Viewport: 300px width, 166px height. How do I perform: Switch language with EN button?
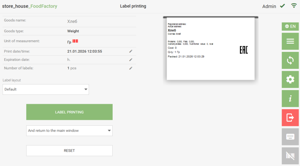point(290,26)
